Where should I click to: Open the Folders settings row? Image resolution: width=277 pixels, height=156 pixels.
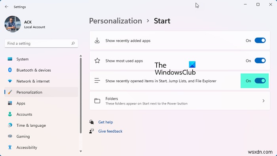pyautogui.click(x=180, y=101)
